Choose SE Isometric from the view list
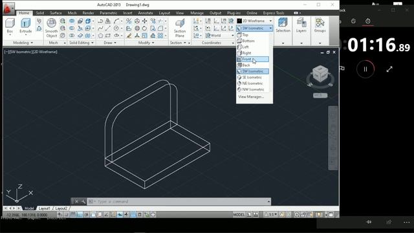 [253, 78]
